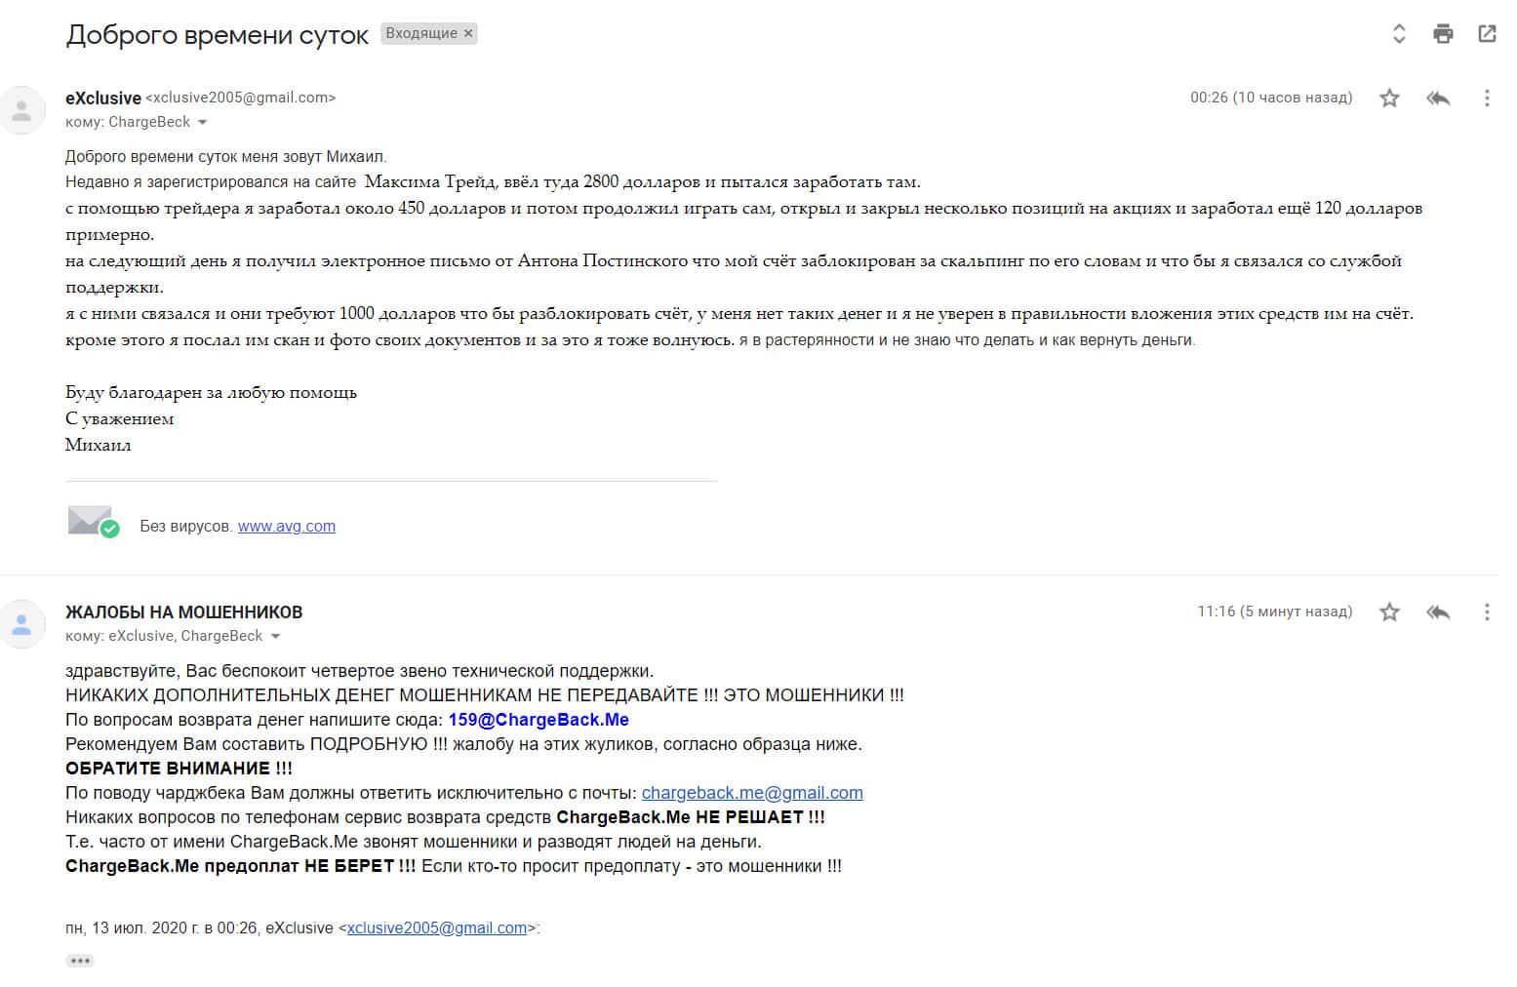
Task: Show recipient details for the second message
Action: pos(276,637)
